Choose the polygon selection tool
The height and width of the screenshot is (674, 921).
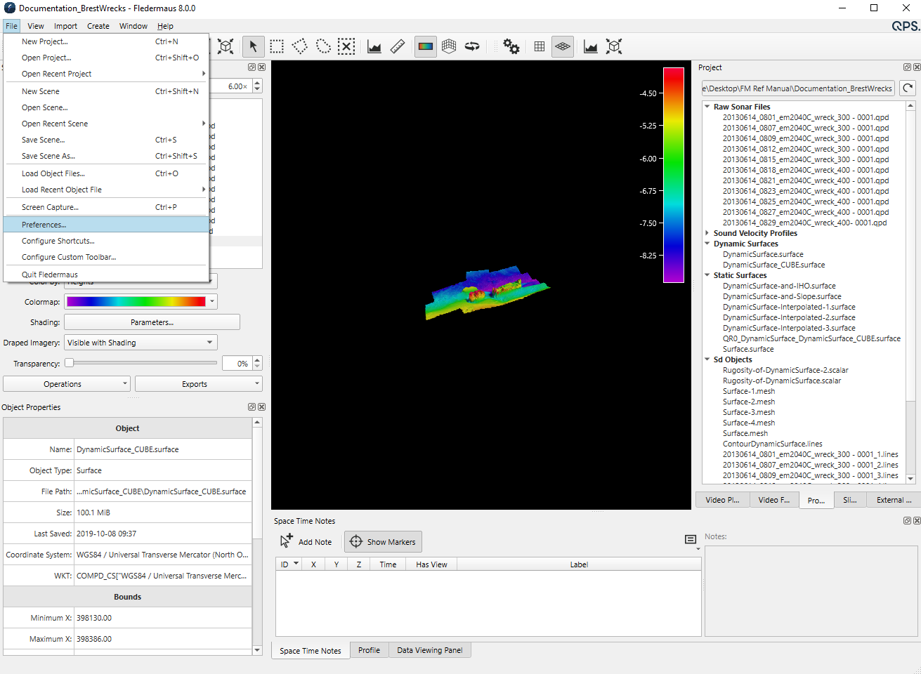coord(300,47)
